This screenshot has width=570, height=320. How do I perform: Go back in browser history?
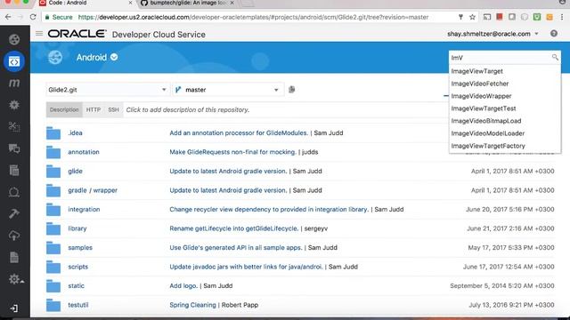[8, 17]
